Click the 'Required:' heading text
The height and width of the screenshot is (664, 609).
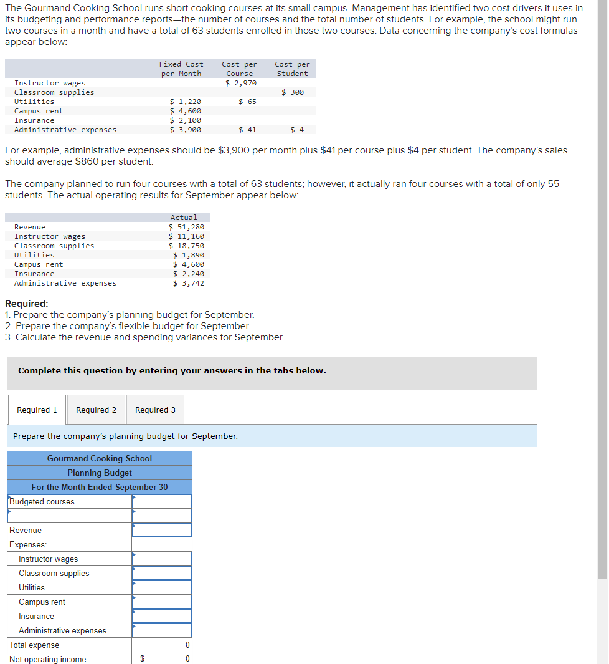click(x=27, y=303)
